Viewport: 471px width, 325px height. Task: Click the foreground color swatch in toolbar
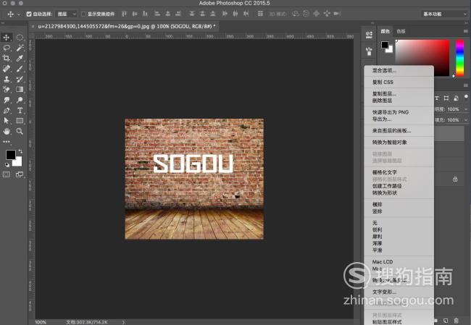(x=11, y=155)
